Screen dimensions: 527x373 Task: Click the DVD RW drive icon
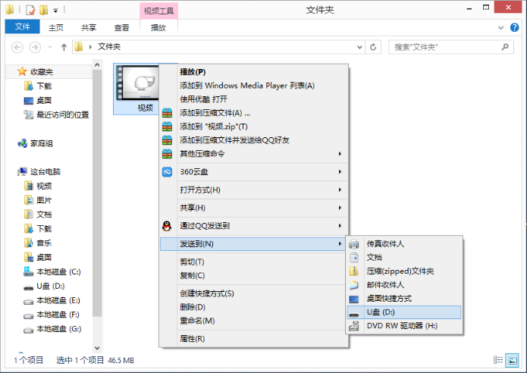(x=354, y=326)
